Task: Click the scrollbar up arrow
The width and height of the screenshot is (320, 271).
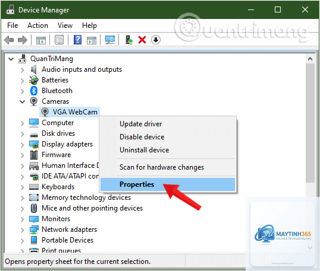Action: 310,59
